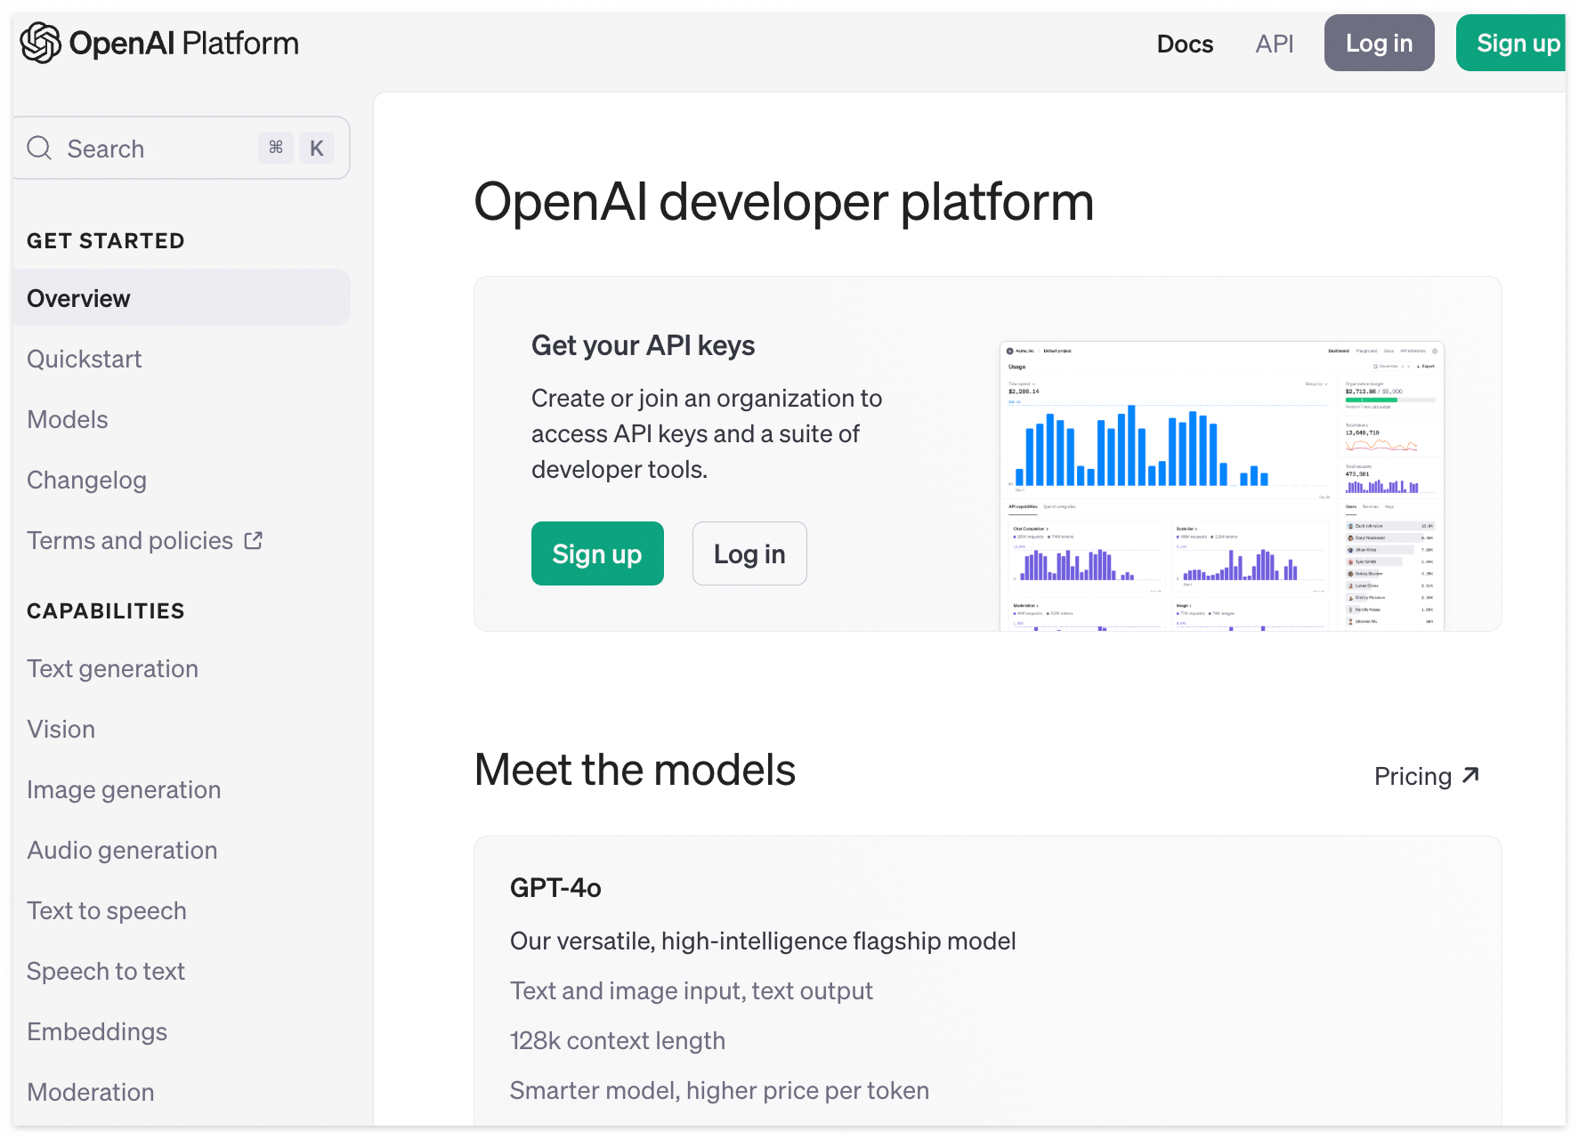Click Our versatile, high-intelligence flagship model
Viewport: 1579px width, 1139px height.
click(x=763, y=941)
